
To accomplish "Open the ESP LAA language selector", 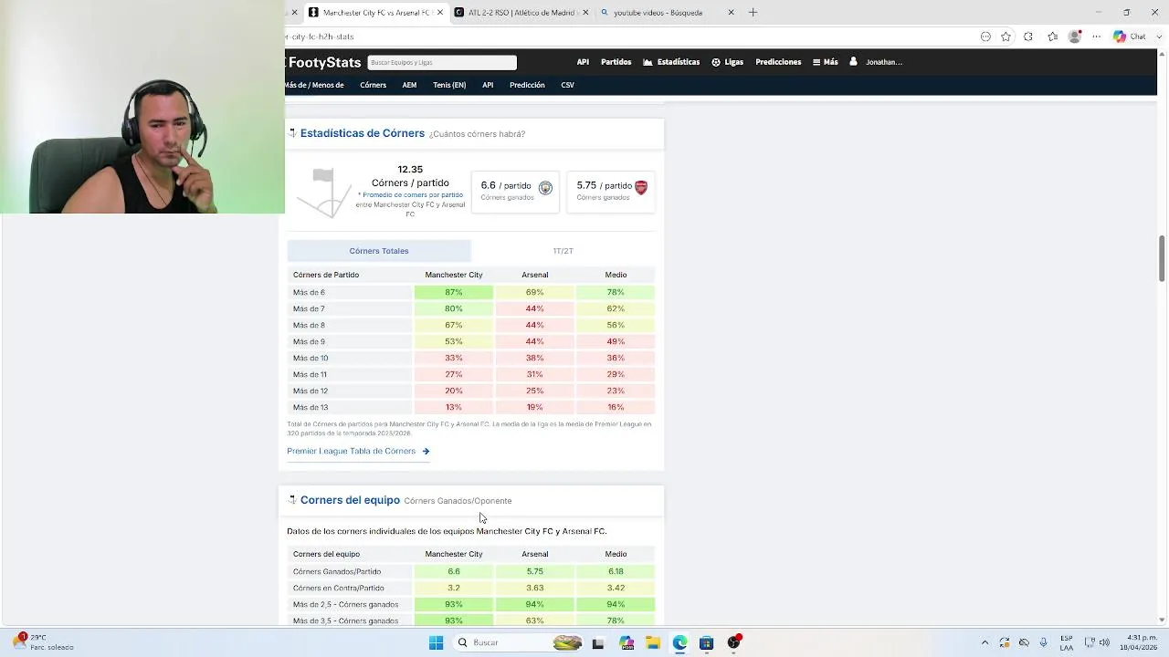I will tap(1067, 642).
